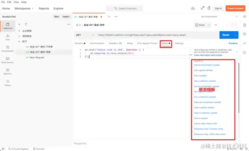Click the Search Postman field
Viewport: 249px width, 151px height.
pos(125,8)
